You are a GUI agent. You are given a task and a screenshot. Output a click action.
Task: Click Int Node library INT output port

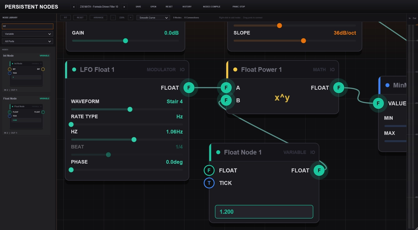coord(43,69)
